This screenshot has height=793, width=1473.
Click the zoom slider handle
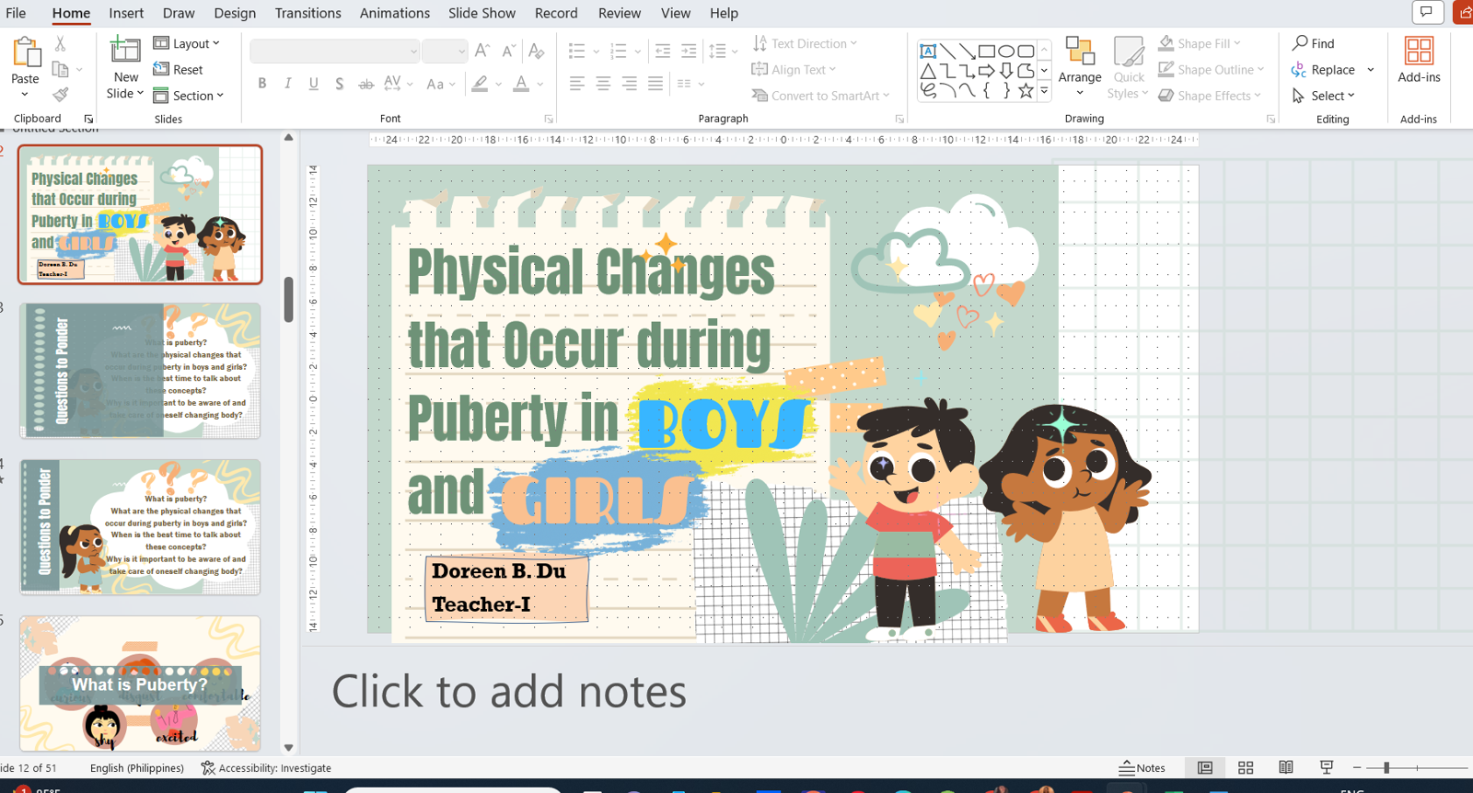click(1386, 767)
